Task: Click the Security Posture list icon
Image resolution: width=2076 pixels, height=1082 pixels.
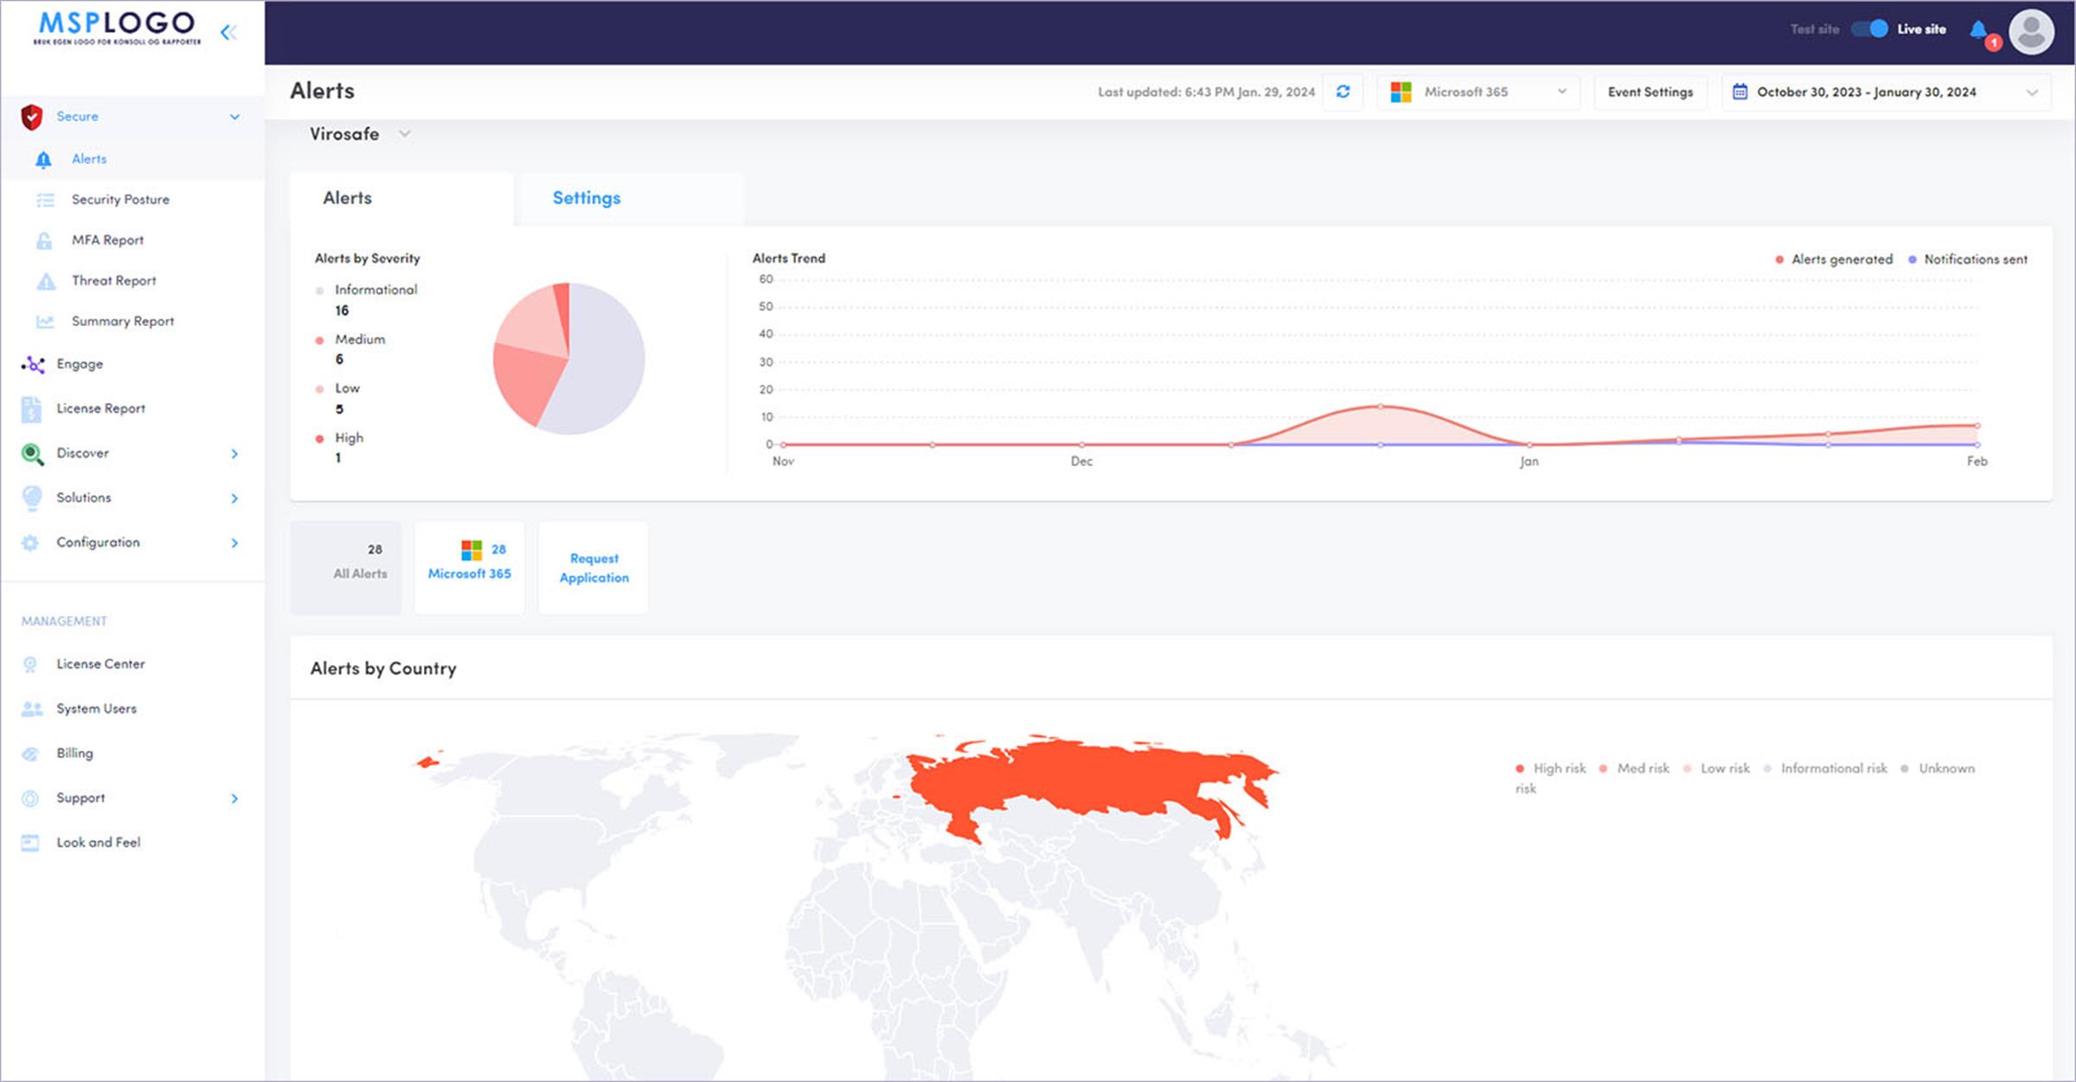Action: point(45,200)
